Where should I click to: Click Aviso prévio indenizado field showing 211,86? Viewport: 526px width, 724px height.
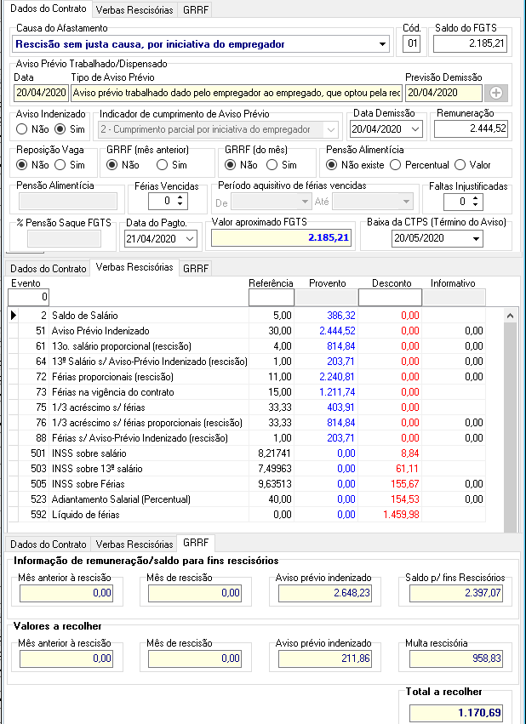[x=325, y=658]
